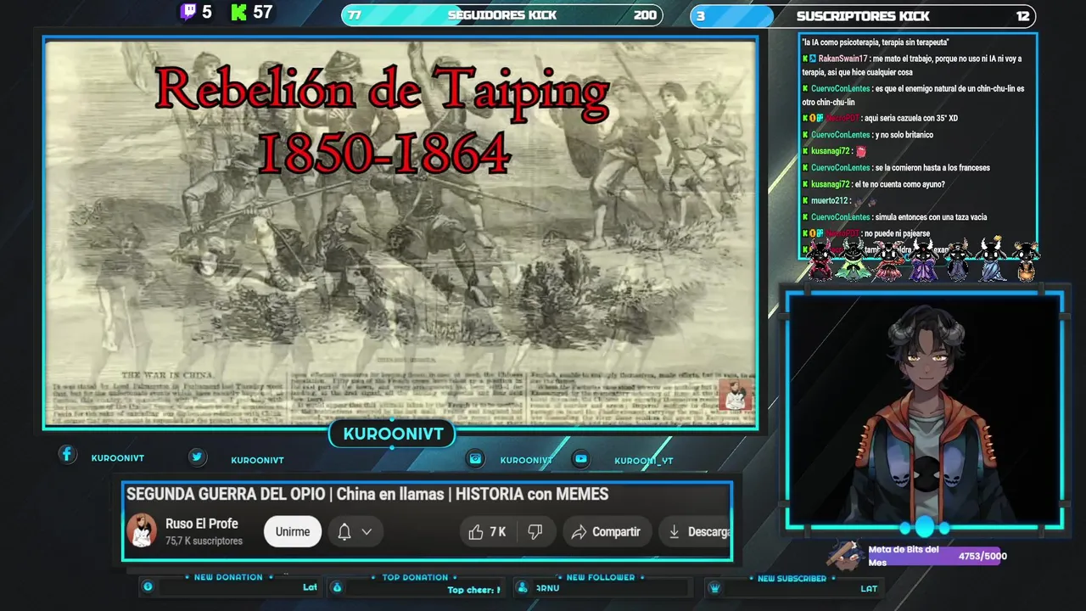Click the Twitch viewer count icon
This screenshot has height=611, width=1086.
click(x=188, y=12)
